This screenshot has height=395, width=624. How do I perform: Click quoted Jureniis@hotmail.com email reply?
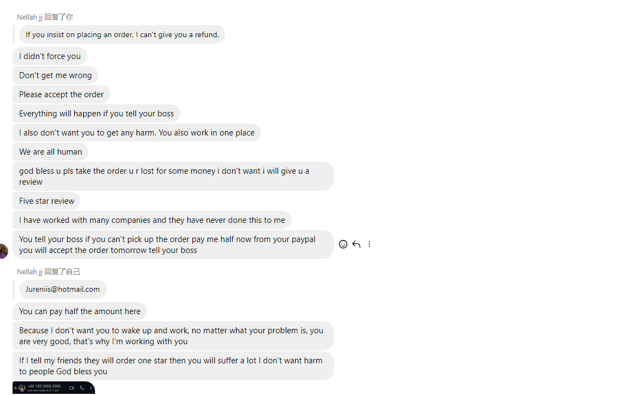[62, 289]
